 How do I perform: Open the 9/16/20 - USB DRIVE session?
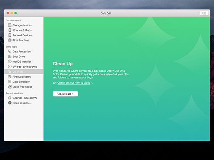click(25, 98)
